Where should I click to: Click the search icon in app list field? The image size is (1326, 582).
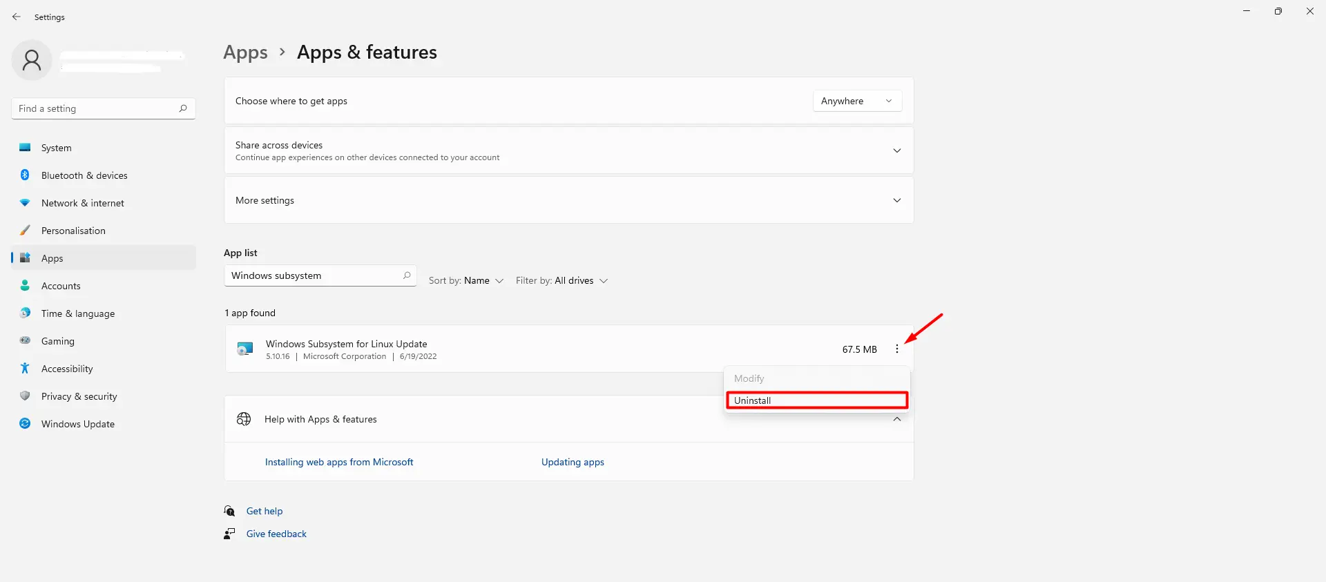coord(407,275)
